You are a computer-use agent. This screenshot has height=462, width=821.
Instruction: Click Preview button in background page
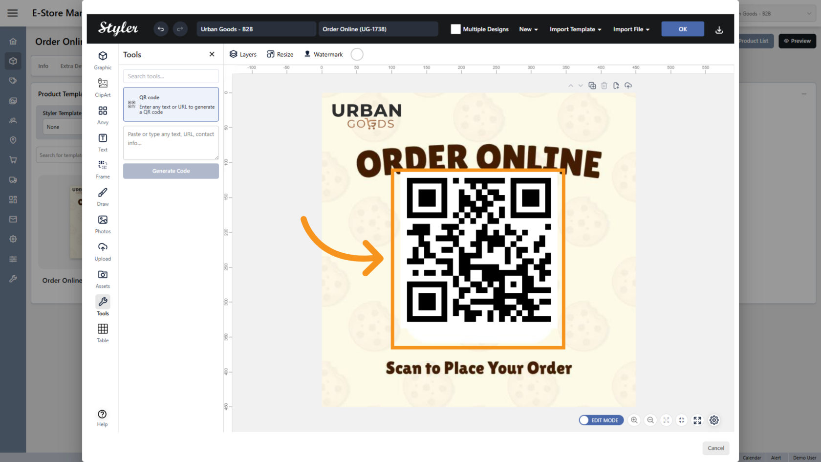(x=797, y=41)
